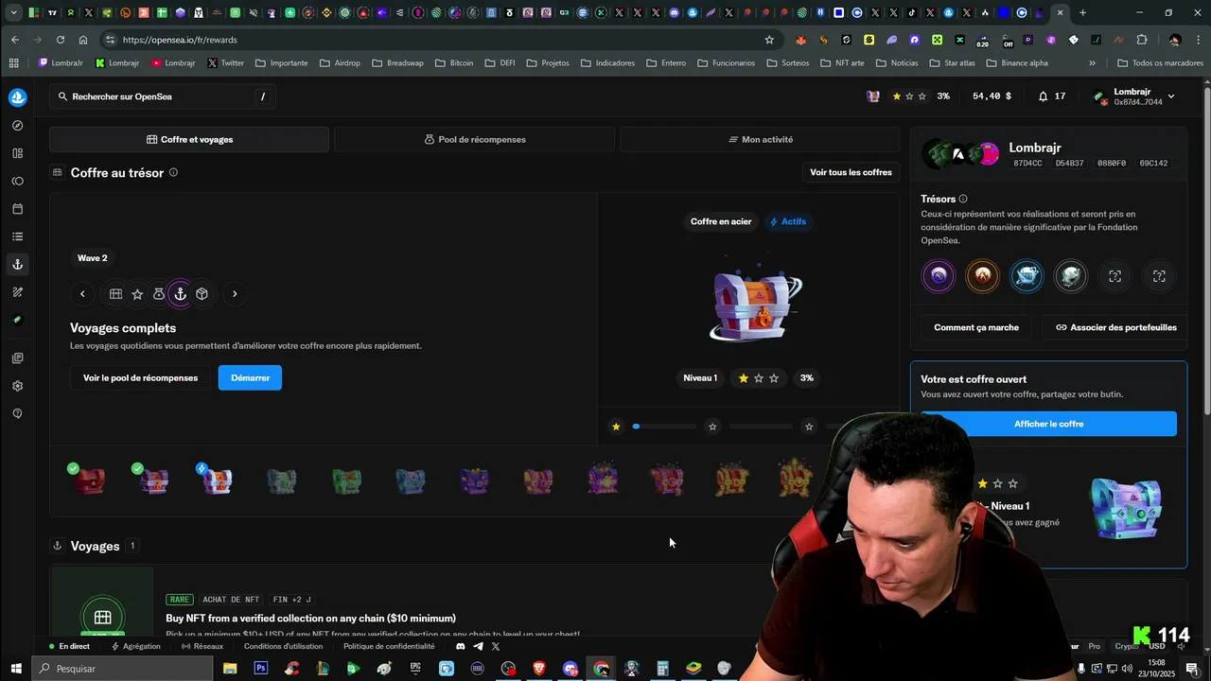Click the Réseaux footer item

(x=202, y=647)
